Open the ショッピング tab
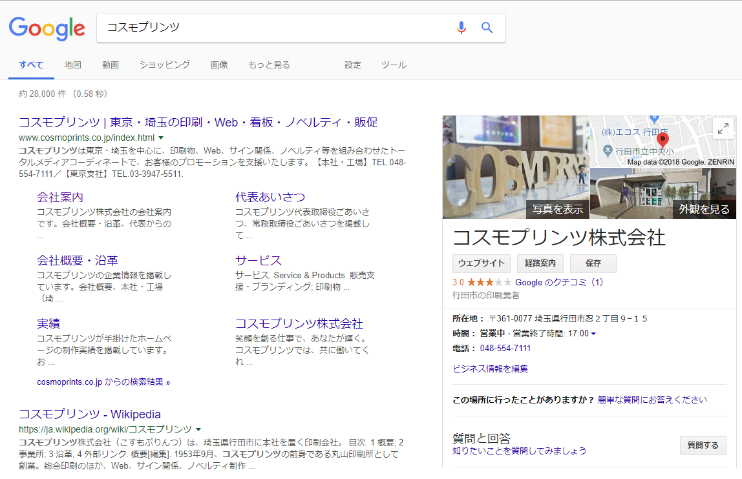 [165, 65]
